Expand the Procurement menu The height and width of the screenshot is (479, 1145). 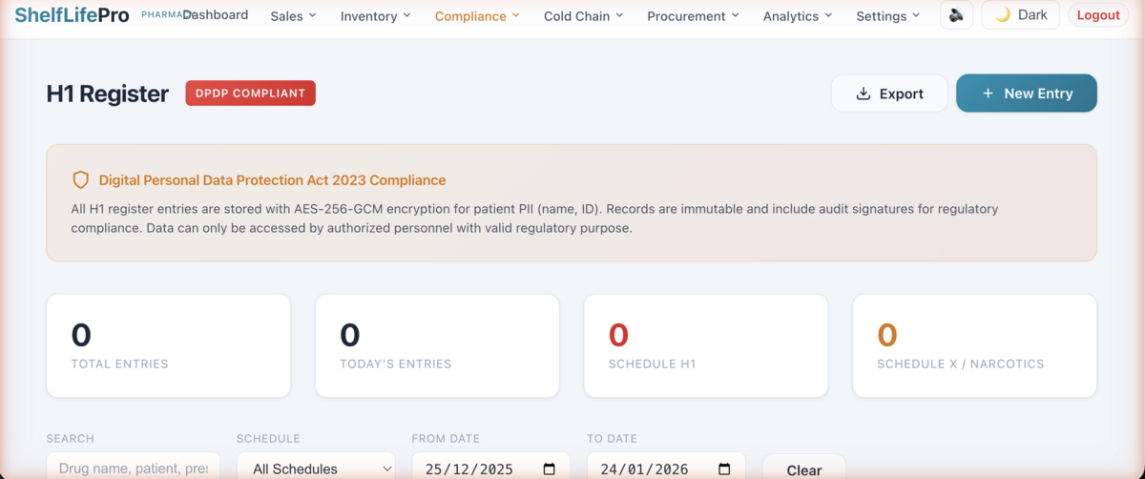coord(693,16)
